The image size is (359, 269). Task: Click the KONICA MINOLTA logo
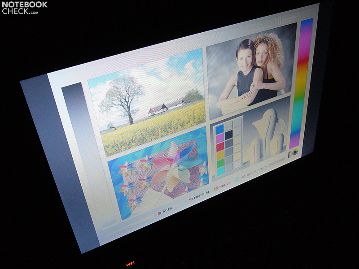click(x=251, y=173)
